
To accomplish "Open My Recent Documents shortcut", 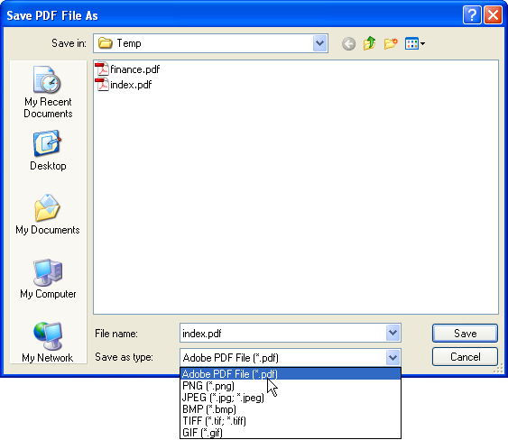I will pos(48,92).
